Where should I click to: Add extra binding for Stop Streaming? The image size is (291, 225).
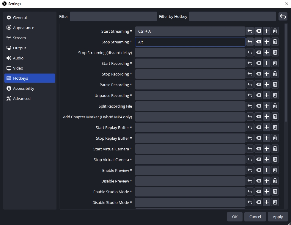[267, 42]
